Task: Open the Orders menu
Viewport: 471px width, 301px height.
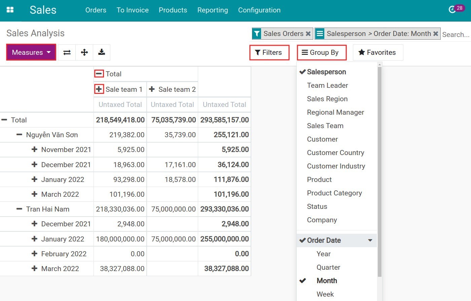Action: pos(96,10)
